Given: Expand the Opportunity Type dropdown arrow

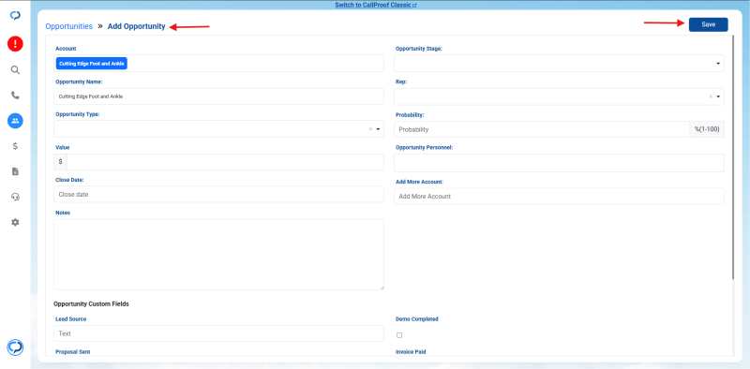Looking at the screenshot, I should [378, 129].
